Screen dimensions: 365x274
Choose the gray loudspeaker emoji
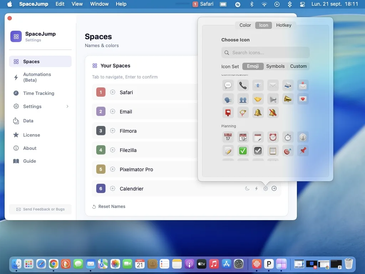(x=273, y=99)
